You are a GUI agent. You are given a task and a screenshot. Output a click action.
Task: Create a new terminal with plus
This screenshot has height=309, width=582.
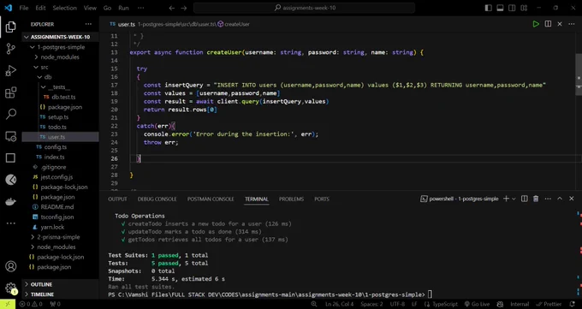pyautogui.click(x=506, y=199)
